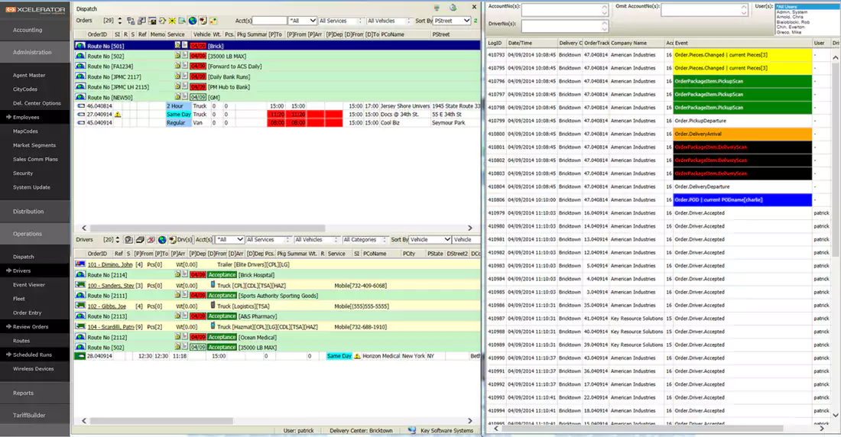Click the yellow sun icon in Orders toolbar

point(172,21)
